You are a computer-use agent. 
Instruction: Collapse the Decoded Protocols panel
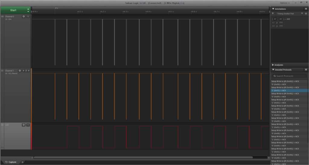(x=273, y=70)
